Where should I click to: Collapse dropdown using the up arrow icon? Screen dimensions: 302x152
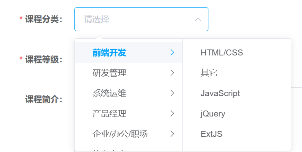198,20
